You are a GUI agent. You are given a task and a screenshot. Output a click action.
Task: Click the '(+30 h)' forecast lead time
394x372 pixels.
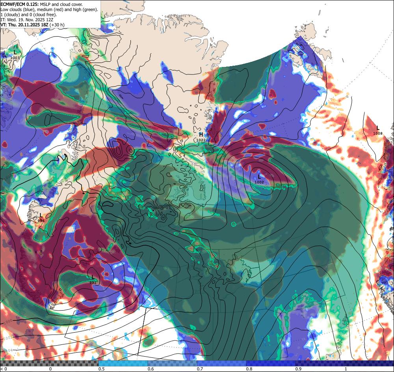pyautogui.click(x=57, y=24)
